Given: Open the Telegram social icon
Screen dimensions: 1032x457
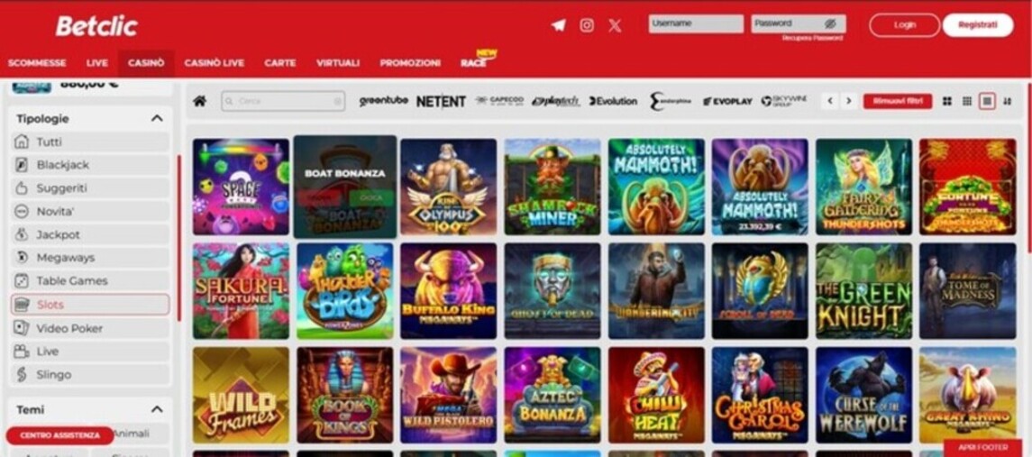Looking at the screenshot, I should click(558, 25).
